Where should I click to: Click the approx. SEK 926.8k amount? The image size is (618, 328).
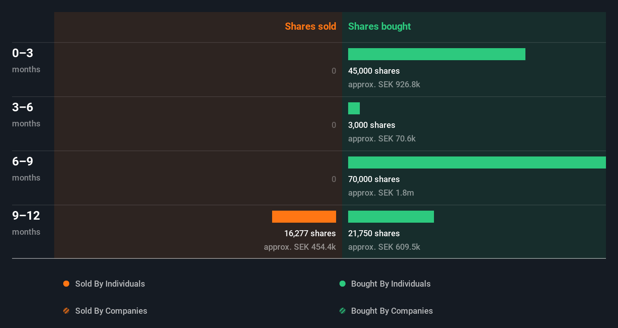point(384,84)
